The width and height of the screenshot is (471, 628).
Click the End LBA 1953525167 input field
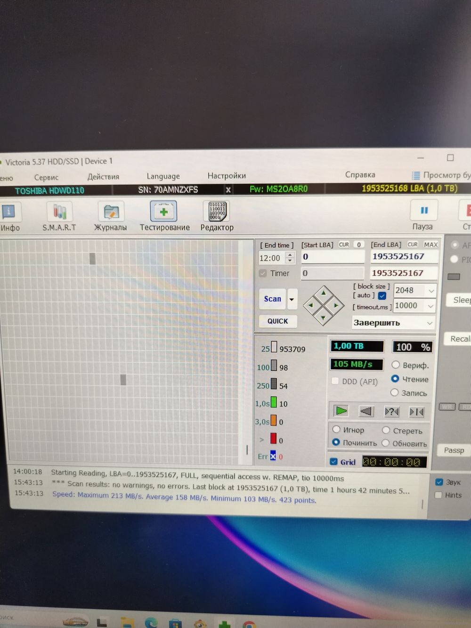(x=404, y=256)
